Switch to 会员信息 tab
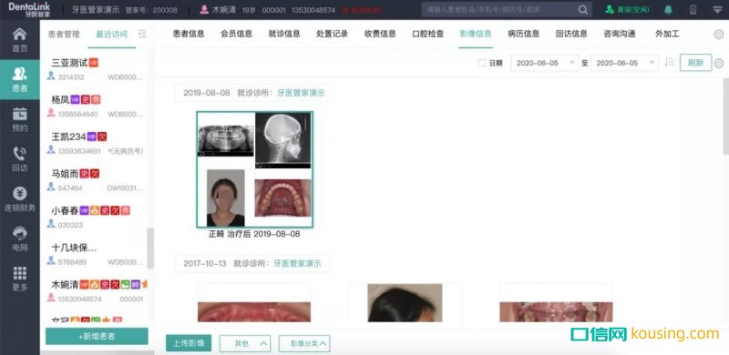The width and height of the screenshot is (729, 355). pos(236,34)
